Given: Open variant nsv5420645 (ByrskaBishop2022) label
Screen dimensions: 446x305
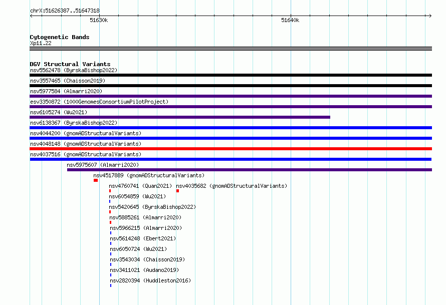Looking at the screenshot, I should pos(152,207).
